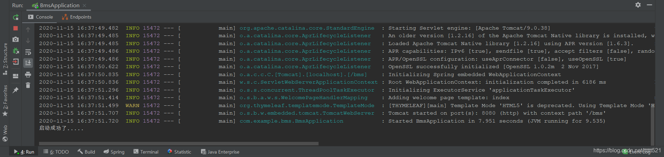Open the TODO tool window
Viewport: 664px width, 157px height.
[56, 152]
